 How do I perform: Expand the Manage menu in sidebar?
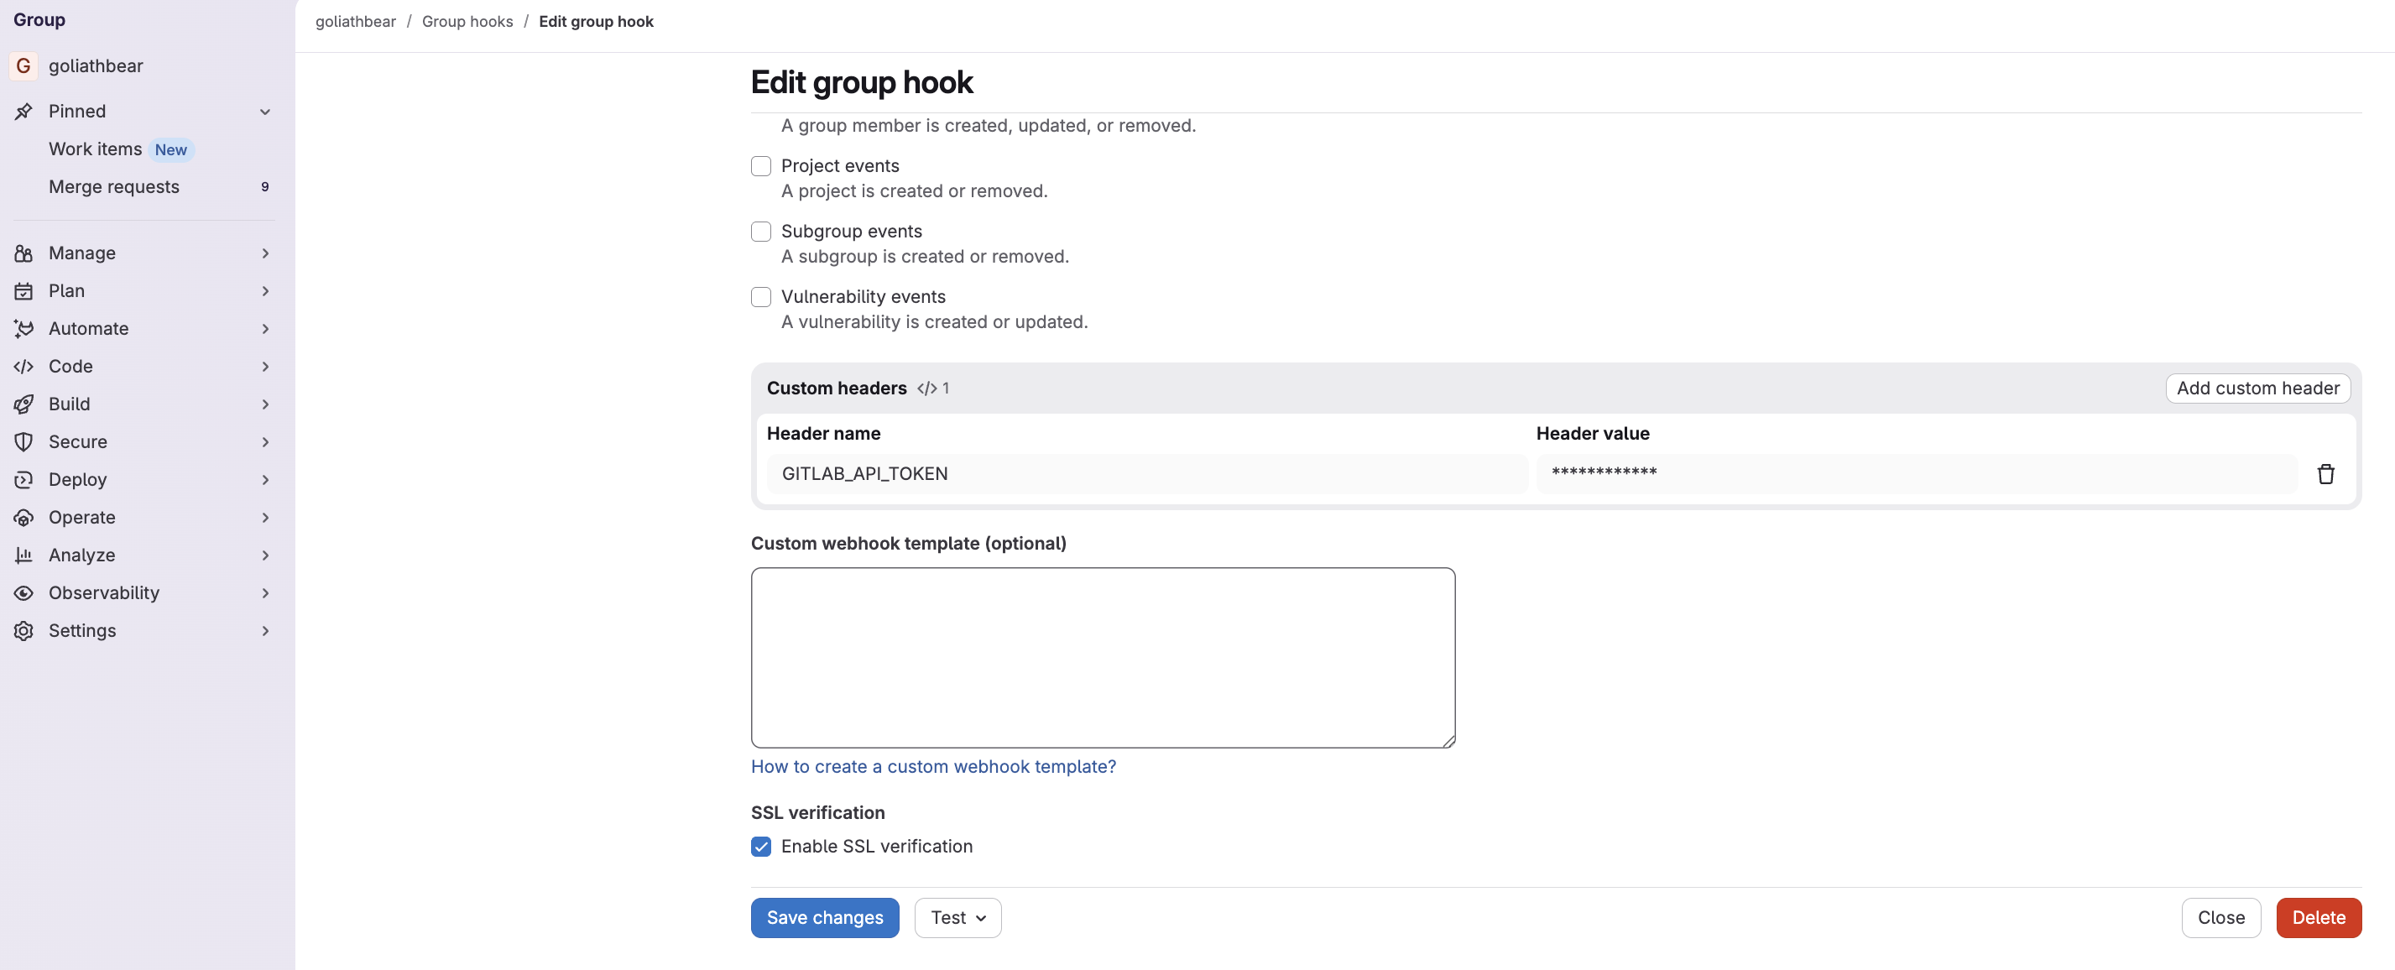pyautogui.click(x=81, y=253)
